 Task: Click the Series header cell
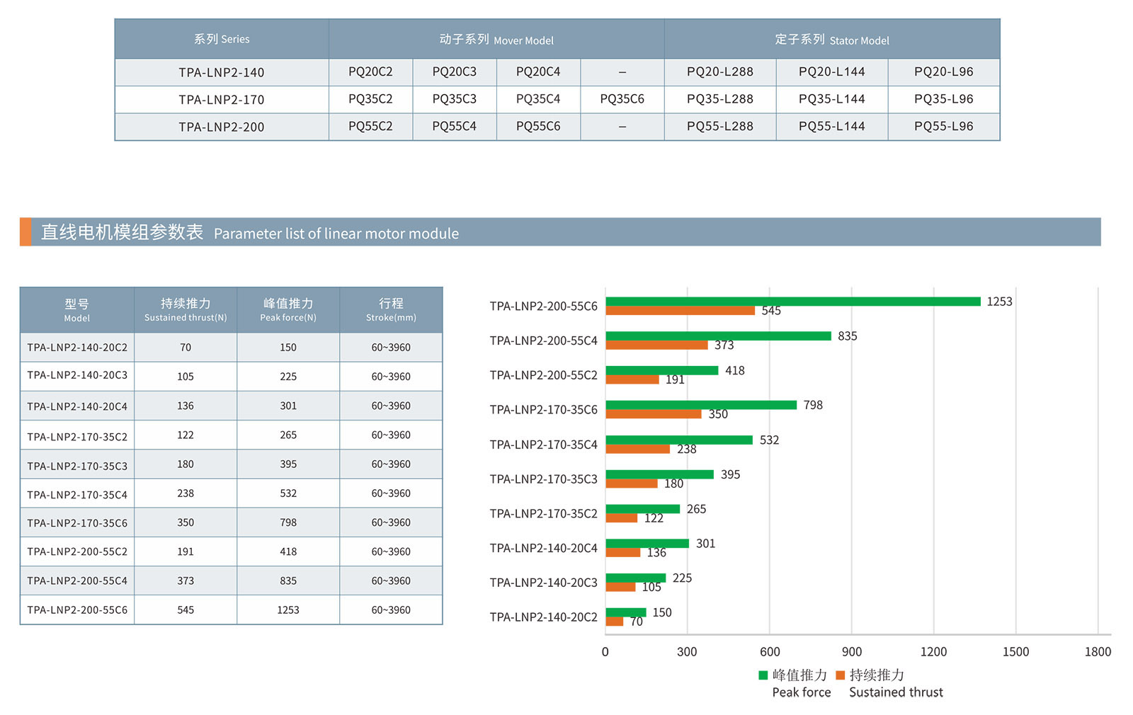pyautogui.click(x=221, y=39)
